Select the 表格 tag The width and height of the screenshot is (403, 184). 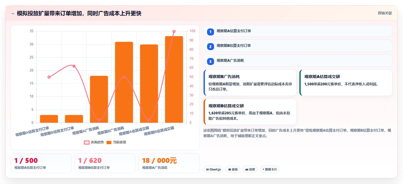233,169
